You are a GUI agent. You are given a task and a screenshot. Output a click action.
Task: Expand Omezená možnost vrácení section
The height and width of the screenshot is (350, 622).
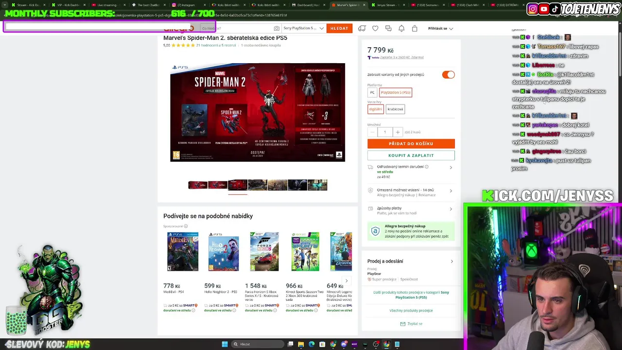pos(450,191)
